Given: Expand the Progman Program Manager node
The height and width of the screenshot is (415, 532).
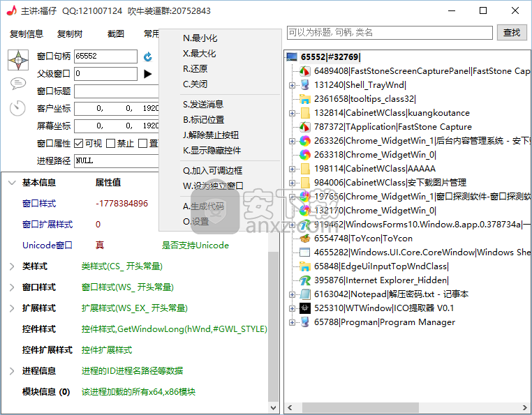Looking at the screenshot, I should tap(292, 322).
